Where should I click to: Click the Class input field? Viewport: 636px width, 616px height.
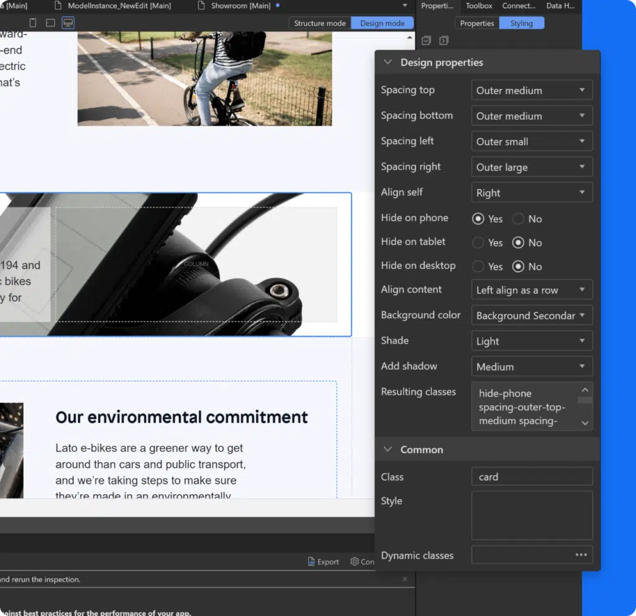click(532, 477)
